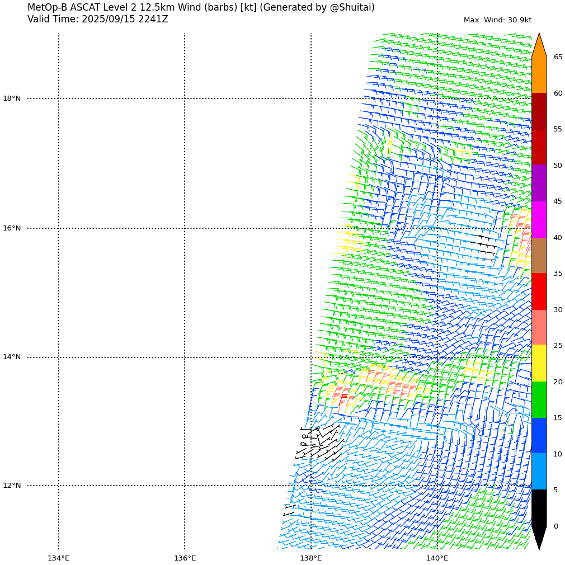Click the green 15-20 colorbar segment
The width and height of the screenshot is (565, 565).
tap(539, 399)
